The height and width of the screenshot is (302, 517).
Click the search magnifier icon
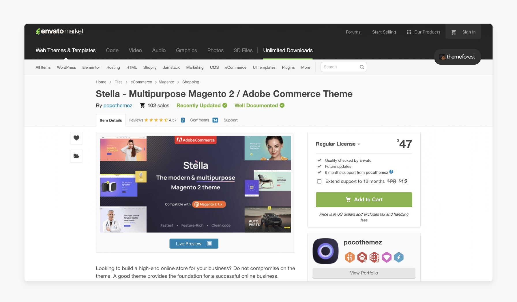point(362,67)
